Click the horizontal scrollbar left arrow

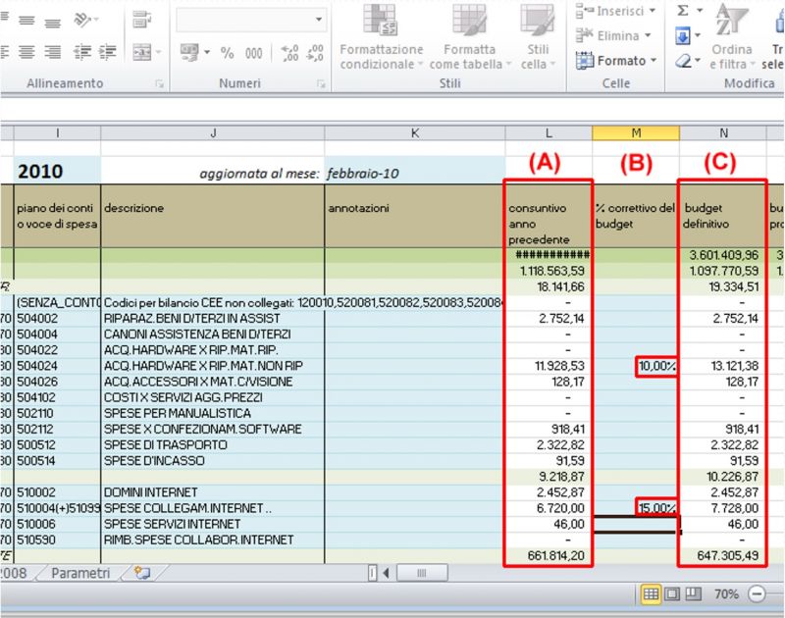[386, 573]
